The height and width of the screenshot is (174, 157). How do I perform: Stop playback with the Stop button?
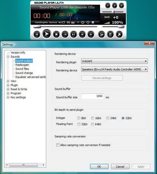tap(56, 35)
